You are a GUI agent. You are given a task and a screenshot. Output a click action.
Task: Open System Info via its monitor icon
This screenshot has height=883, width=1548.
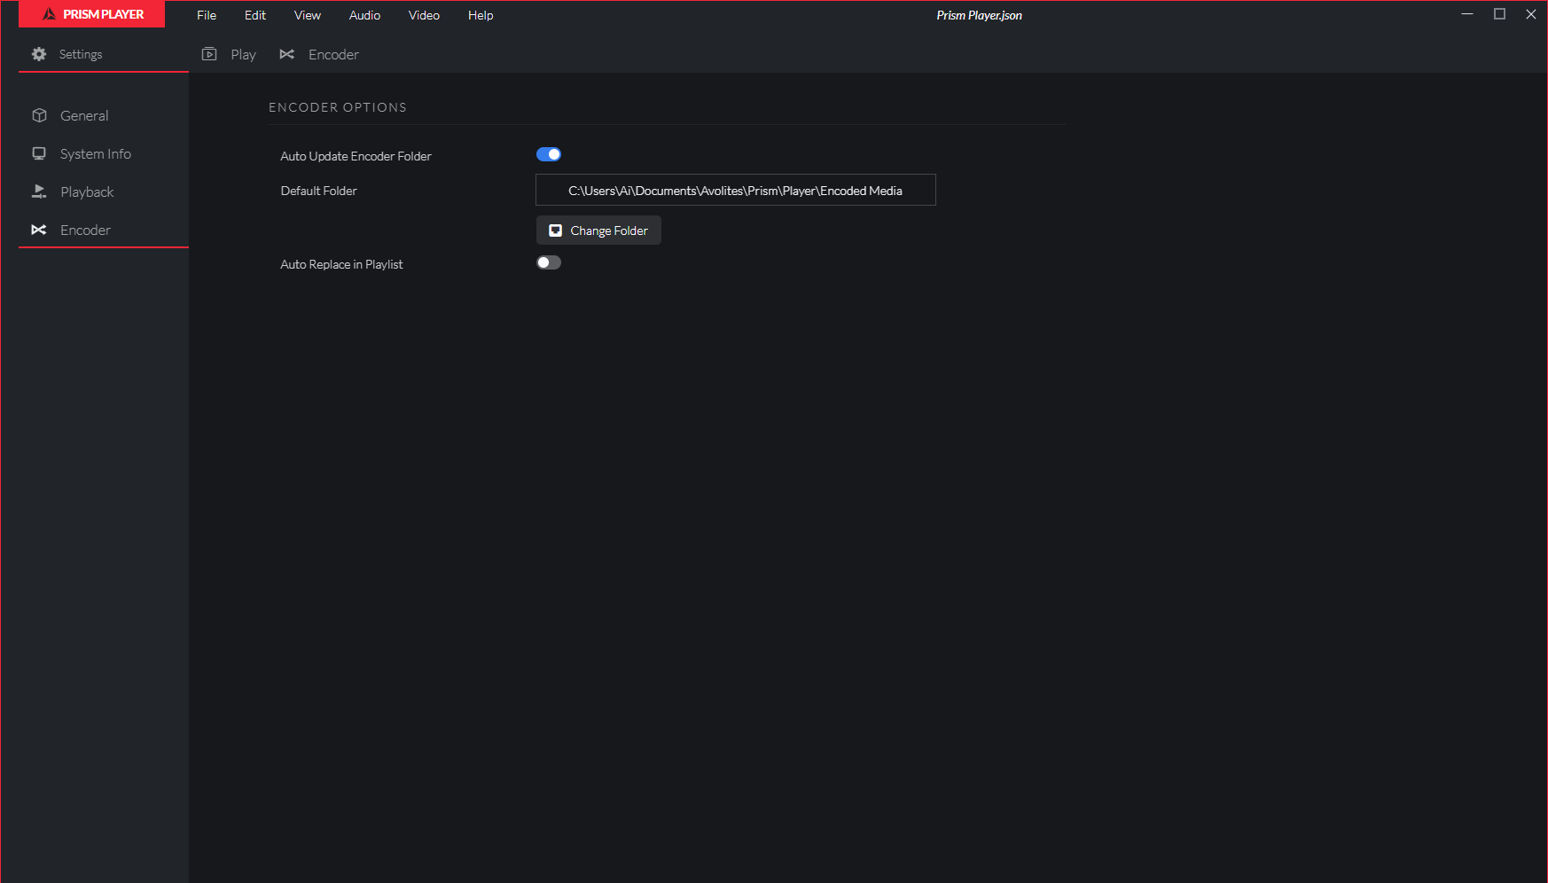[39, 153]
